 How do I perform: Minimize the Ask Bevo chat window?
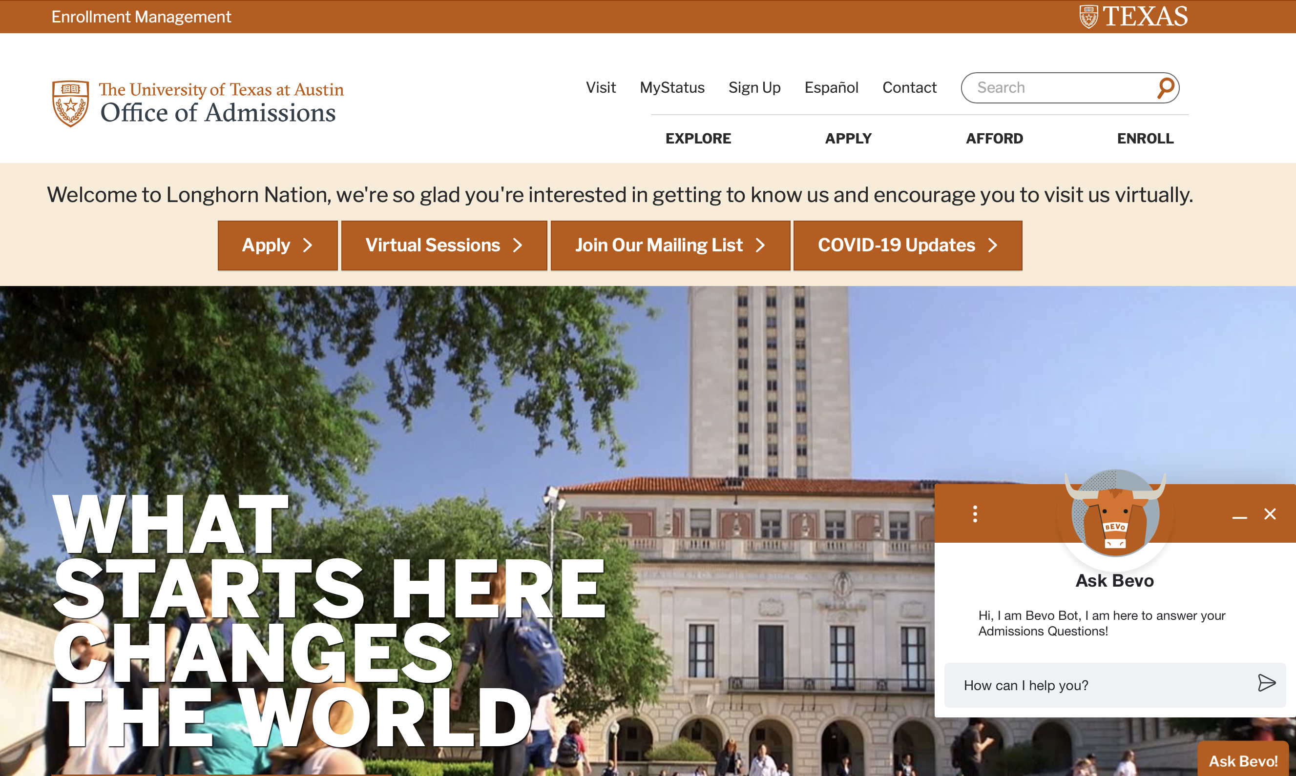(1239, 517)
